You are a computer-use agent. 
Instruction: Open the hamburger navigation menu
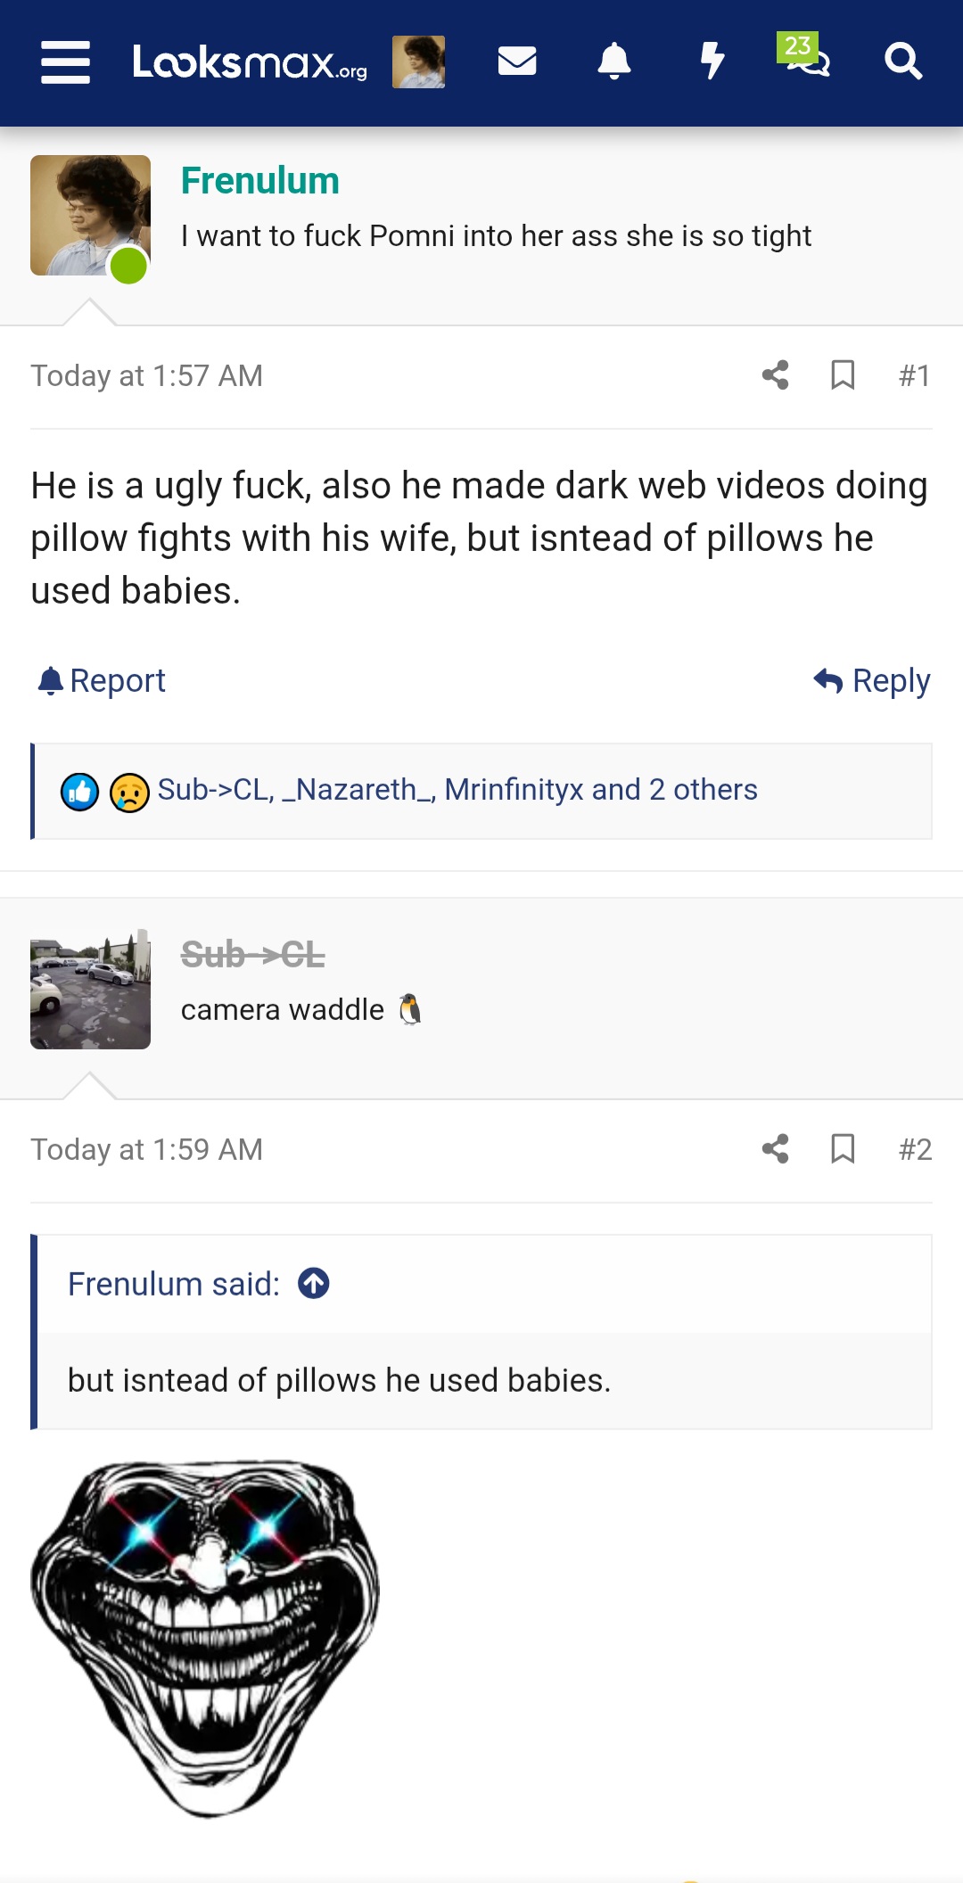(66, 62)
